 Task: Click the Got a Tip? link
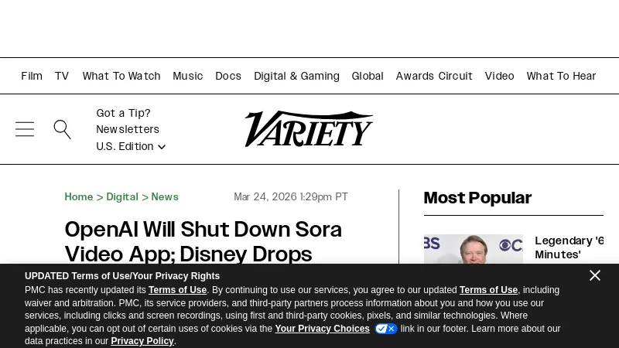[x=123, y=113]
